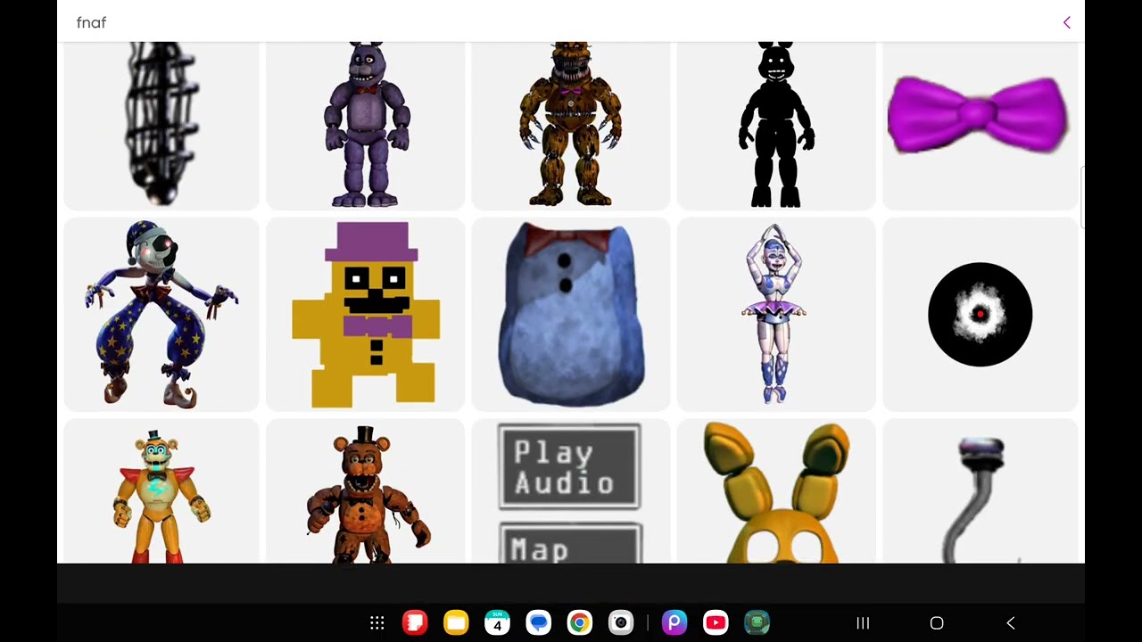Select the Play Audio button sticker

point(571,491)
